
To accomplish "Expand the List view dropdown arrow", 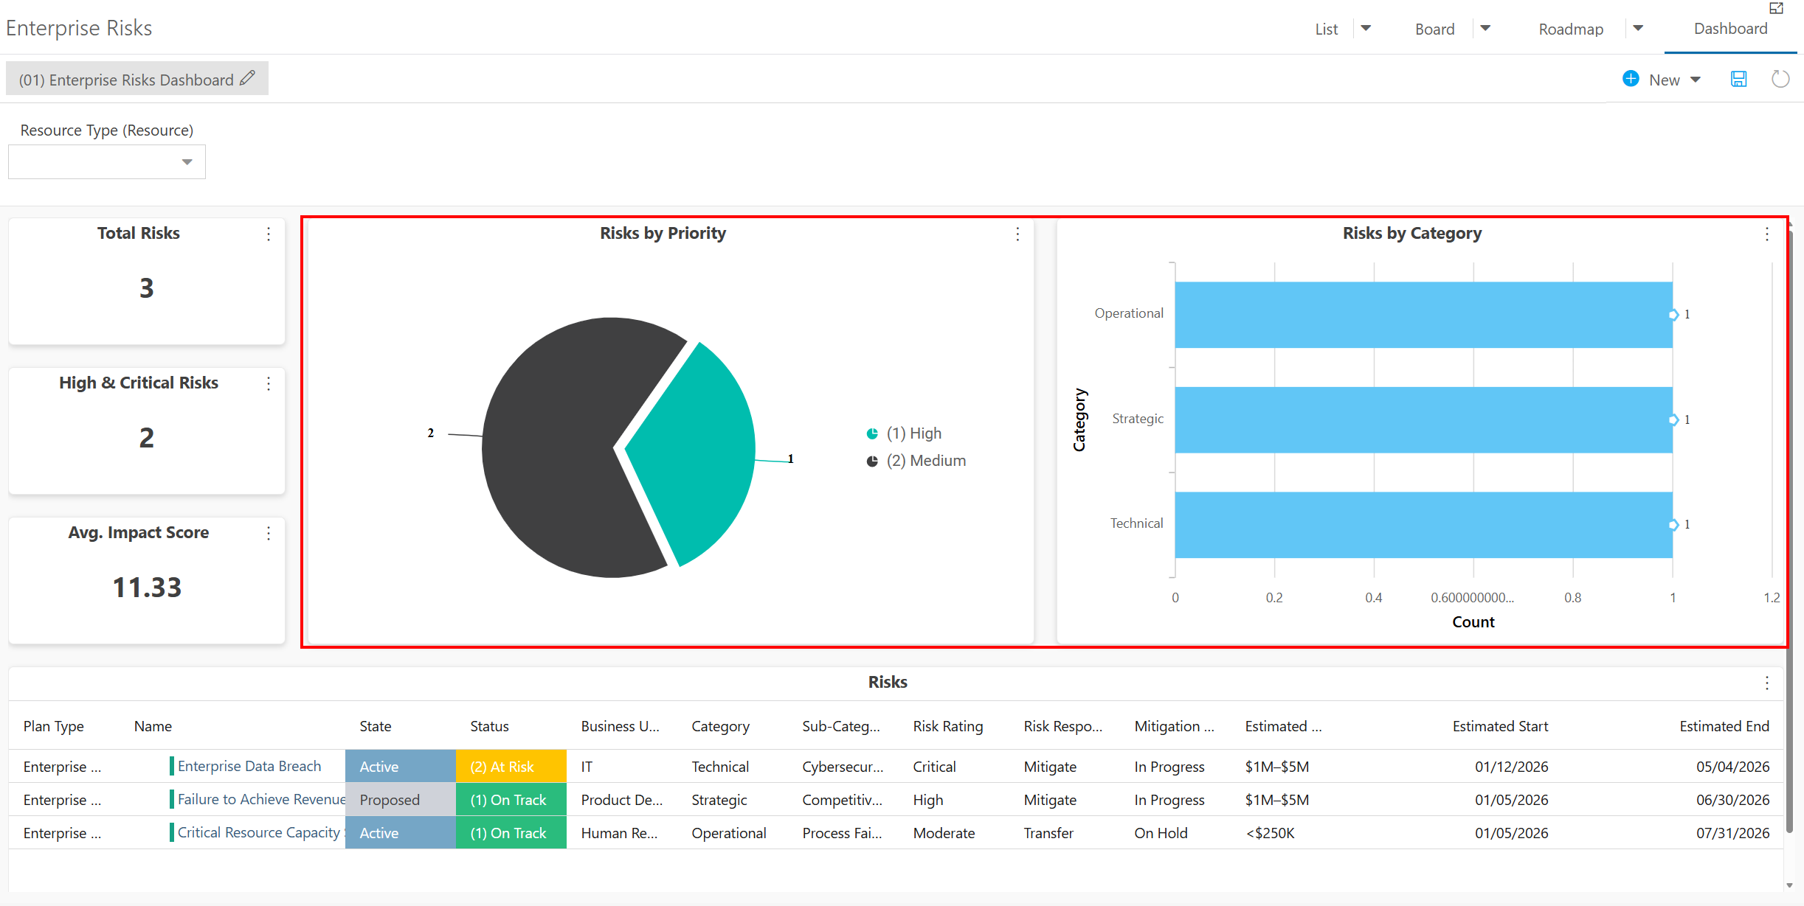I will click(x=1366, y=29).
